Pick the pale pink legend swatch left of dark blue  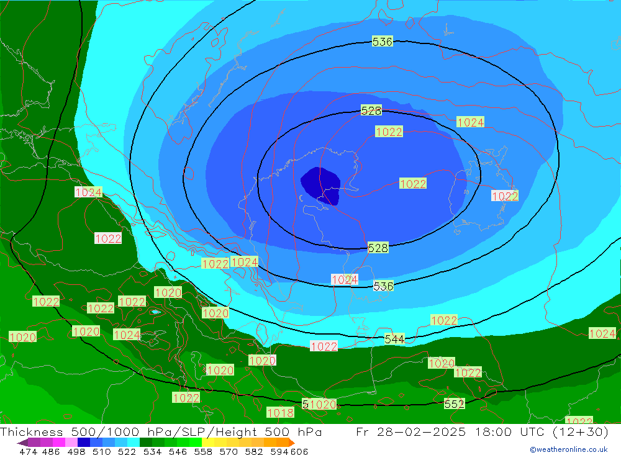(x=71, y=443)
